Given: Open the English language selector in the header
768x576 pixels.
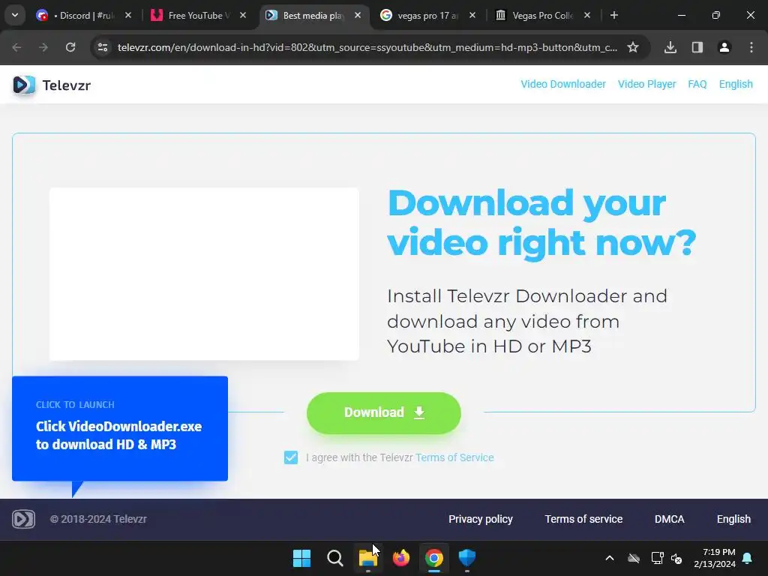Looking at the screenshot, I should [736, 84].
